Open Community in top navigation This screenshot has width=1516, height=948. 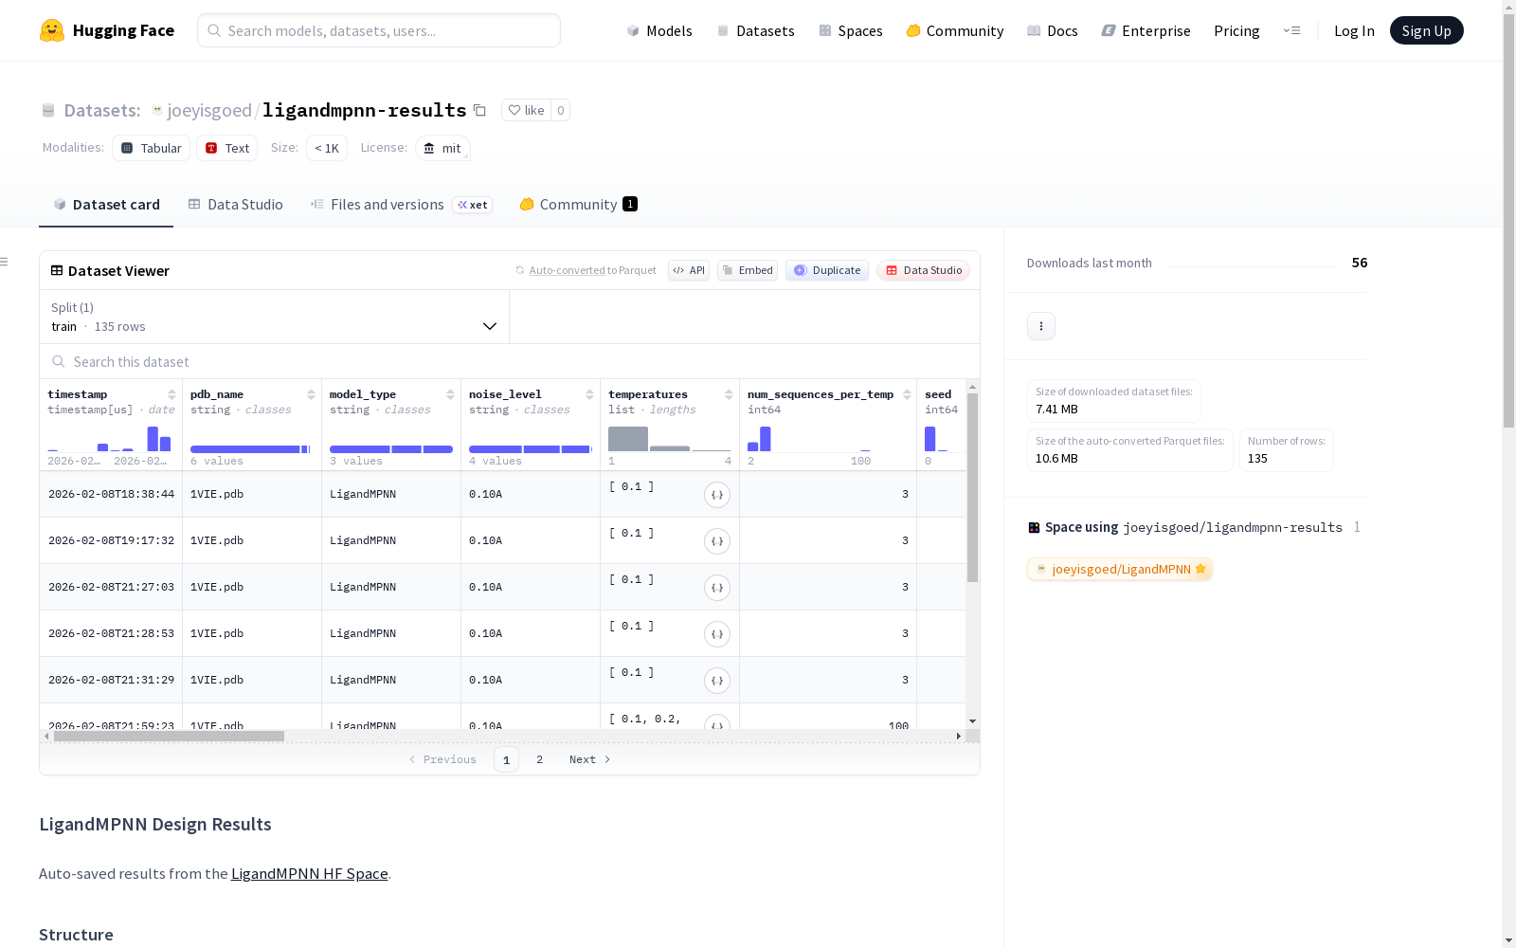click(955, 31)
